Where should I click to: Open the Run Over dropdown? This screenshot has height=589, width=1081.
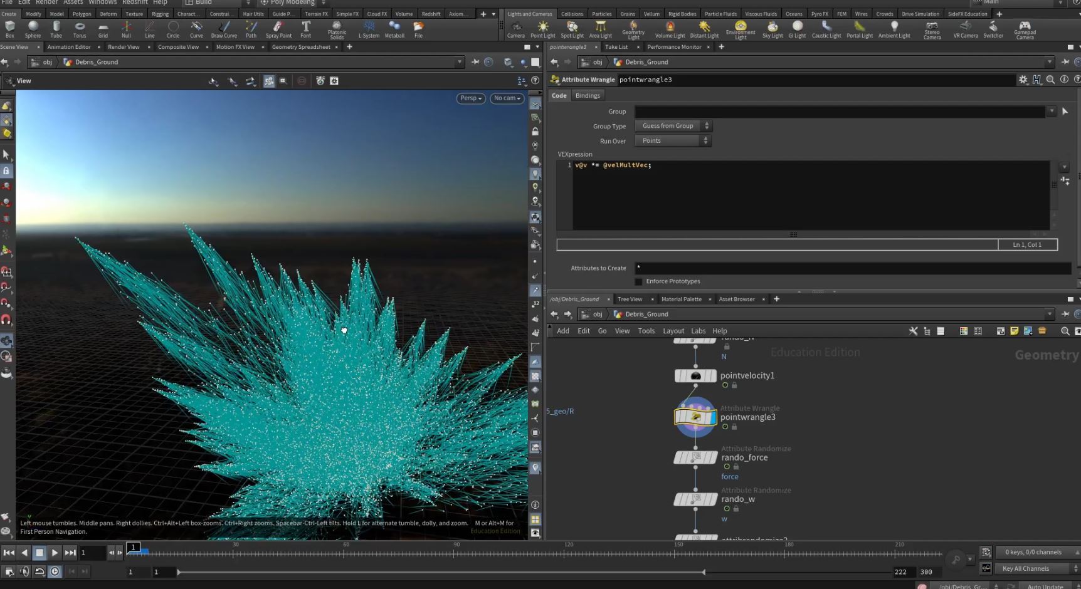pyautogui.click(x=673, y=141)
